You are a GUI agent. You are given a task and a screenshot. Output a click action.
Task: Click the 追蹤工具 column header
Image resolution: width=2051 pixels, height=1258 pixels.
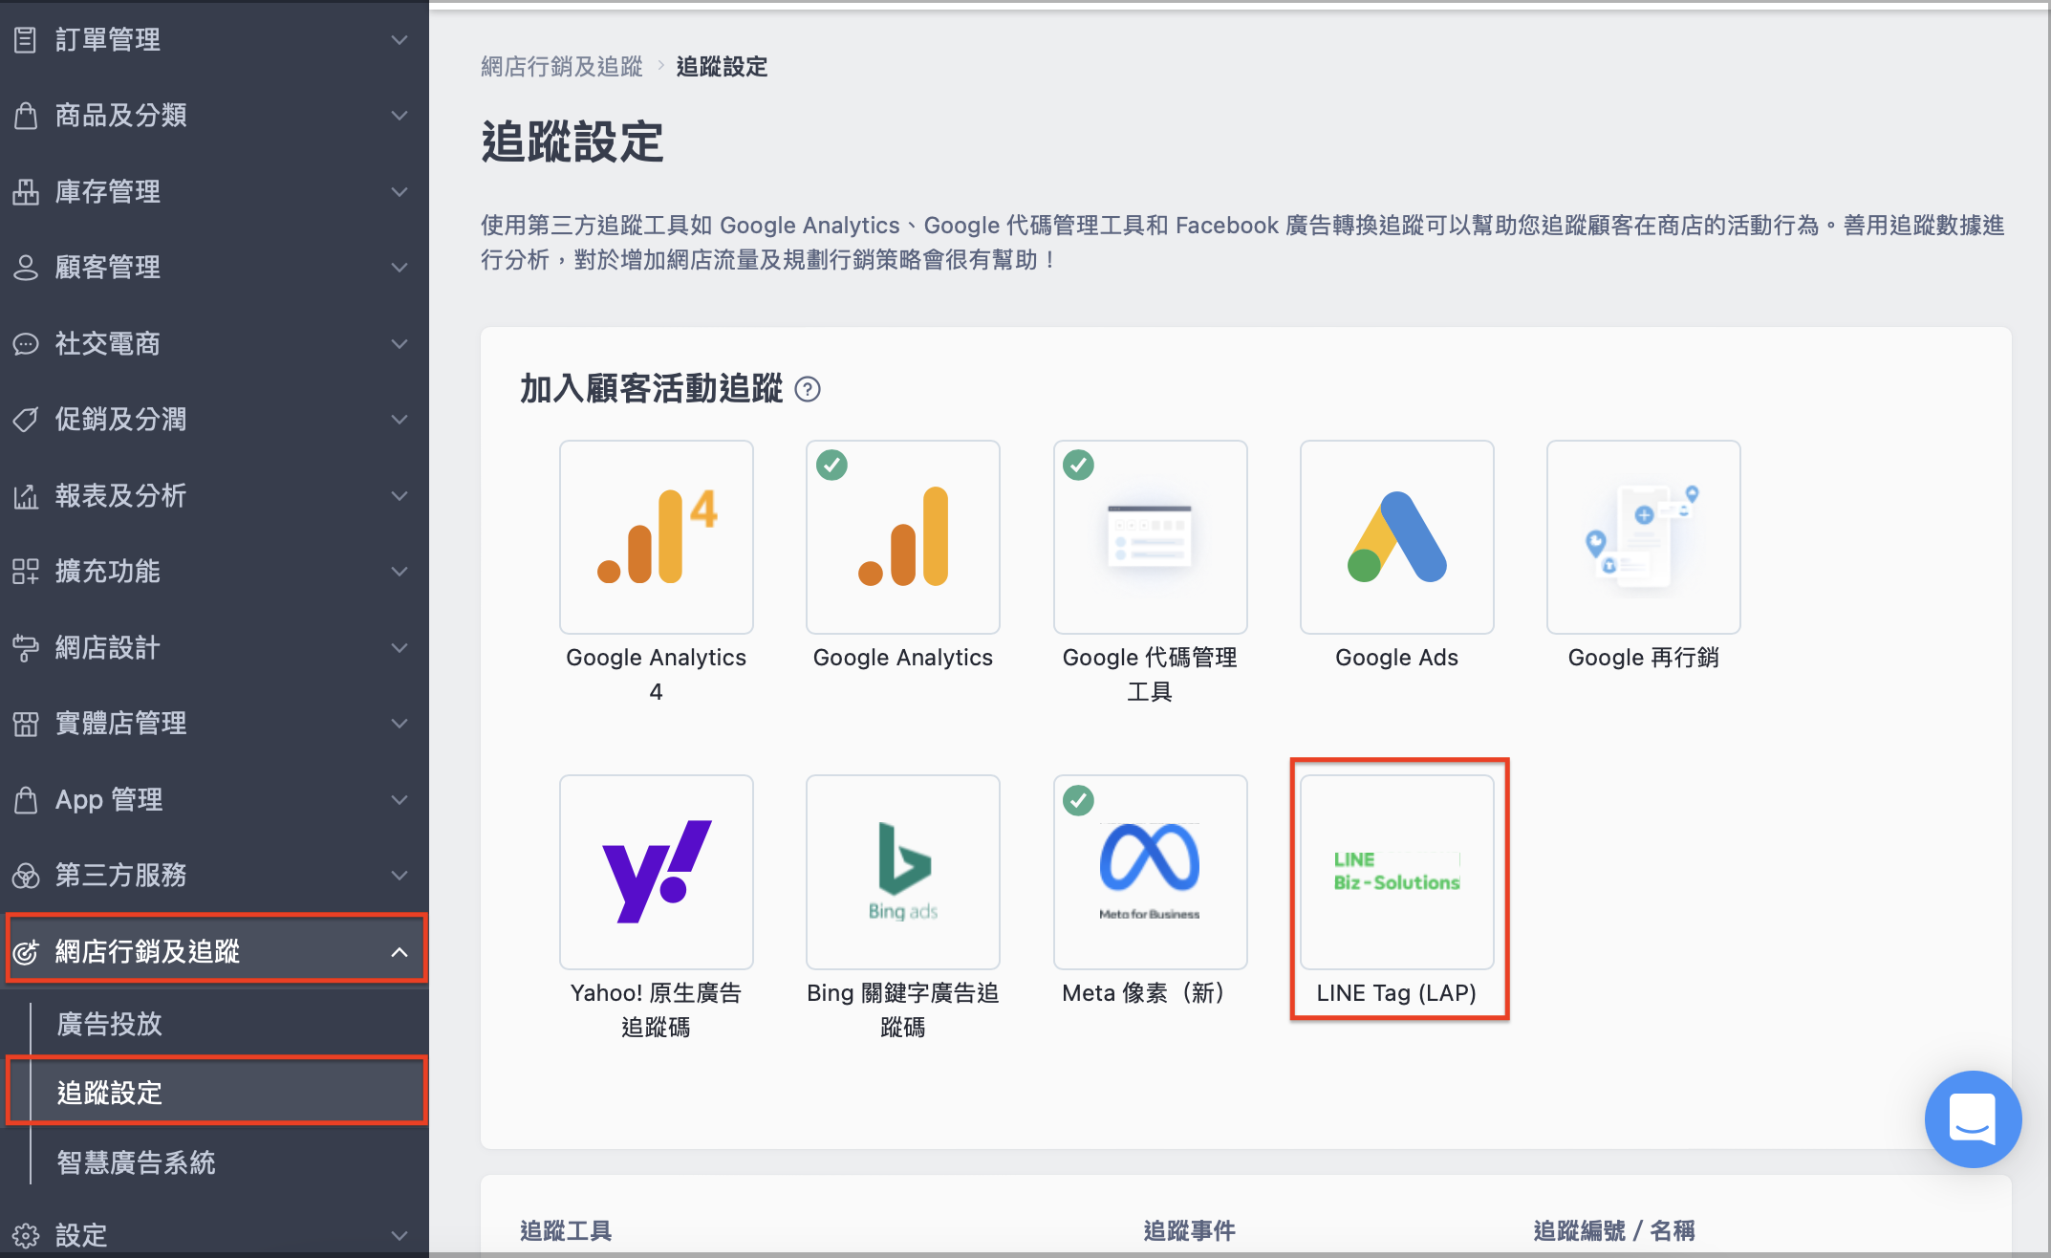[x=566, y=1231]
